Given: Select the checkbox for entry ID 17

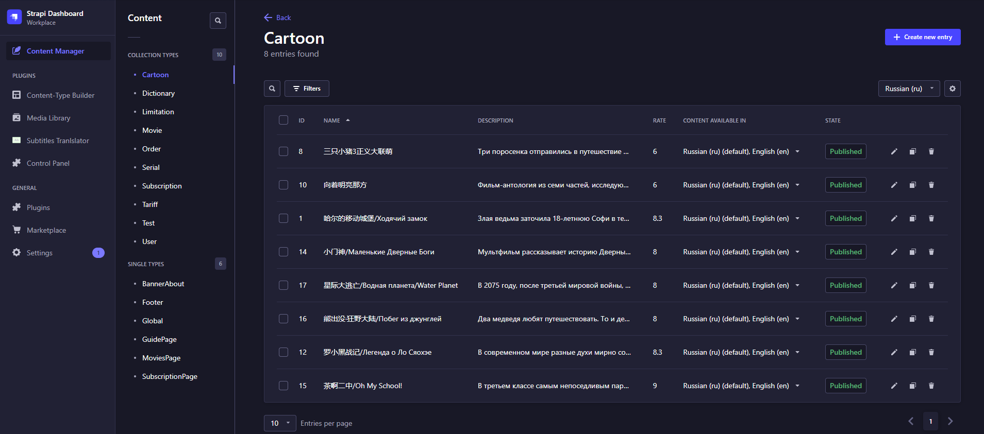Looking at the screenshot, I should 283,285.
